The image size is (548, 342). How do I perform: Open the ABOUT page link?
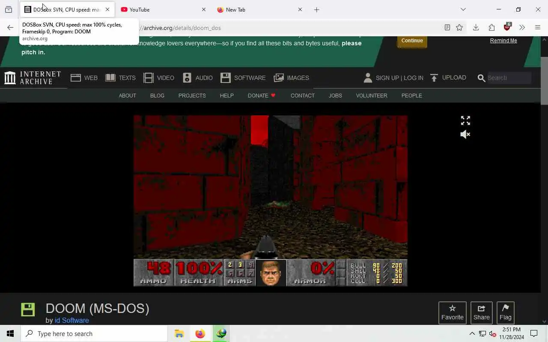(x=127, y=95)
